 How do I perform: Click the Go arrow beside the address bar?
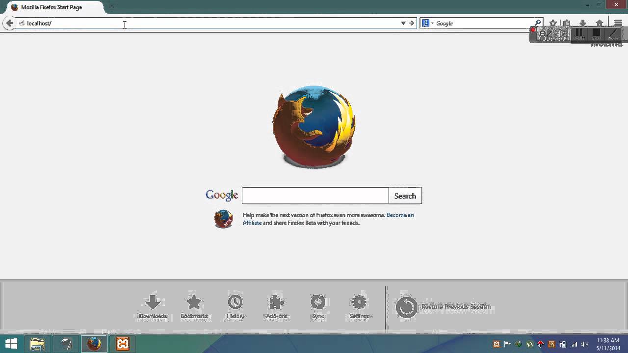click(x=412, y=23)
